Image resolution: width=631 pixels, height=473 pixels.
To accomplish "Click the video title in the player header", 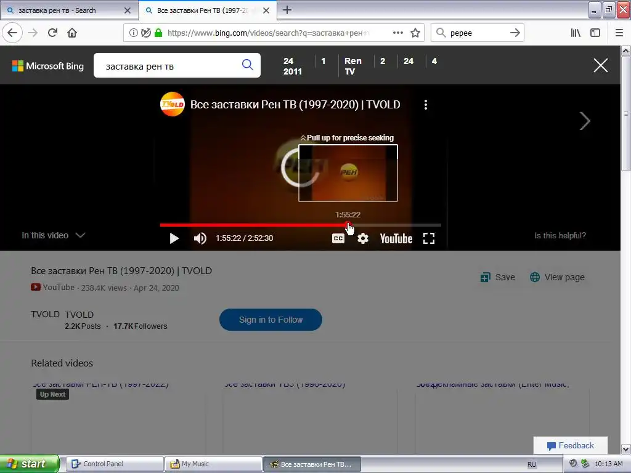I will (x=295, y=105).
